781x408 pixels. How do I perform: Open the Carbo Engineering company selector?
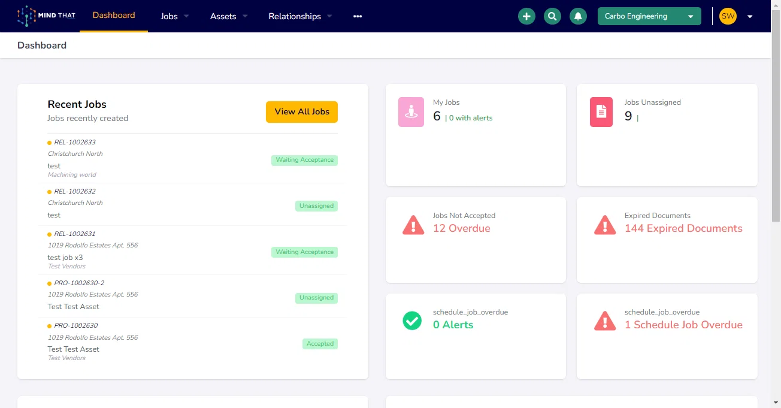[x=649, y=16]
